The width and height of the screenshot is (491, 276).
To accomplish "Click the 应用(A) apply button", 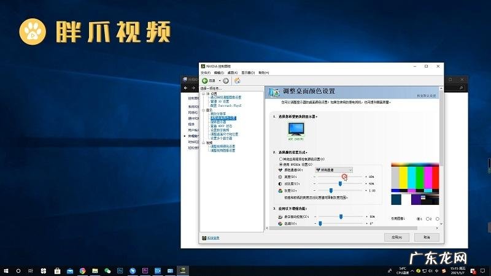I will click(396, 237).
